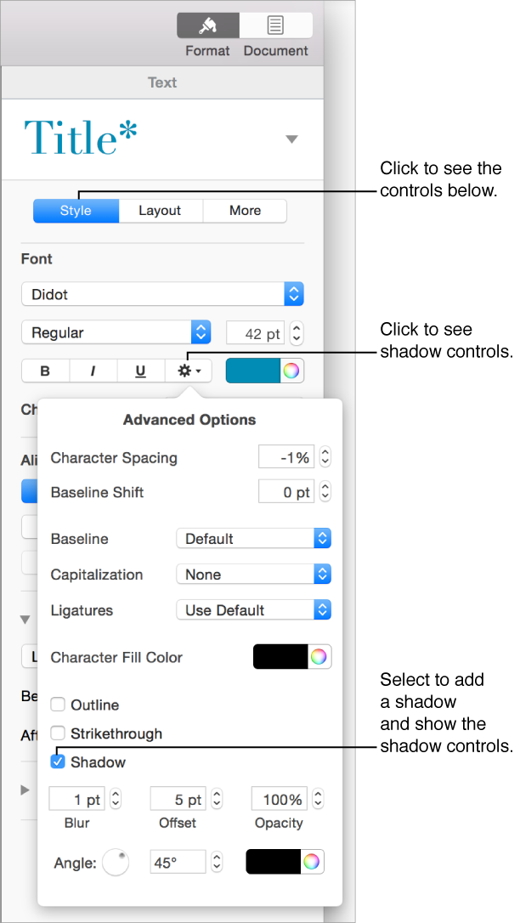Click the Baseline Shift value field

tap(286, 492)
